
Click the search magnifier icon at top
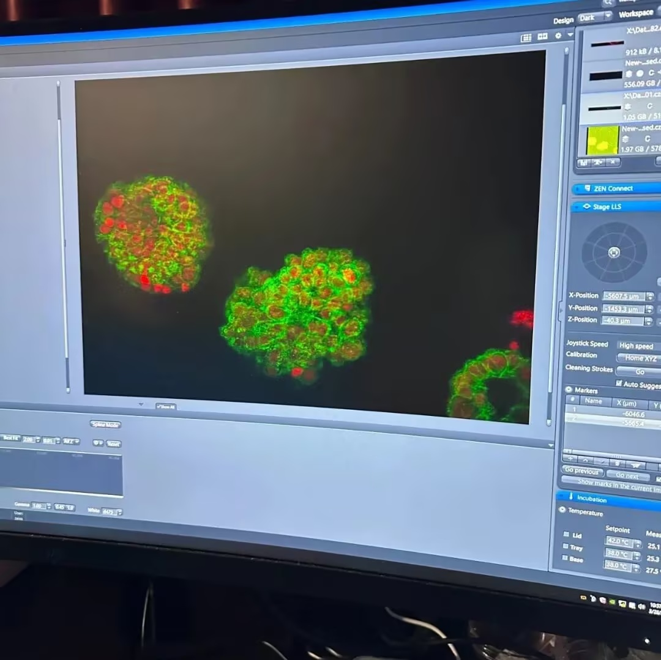click(608, 2)
